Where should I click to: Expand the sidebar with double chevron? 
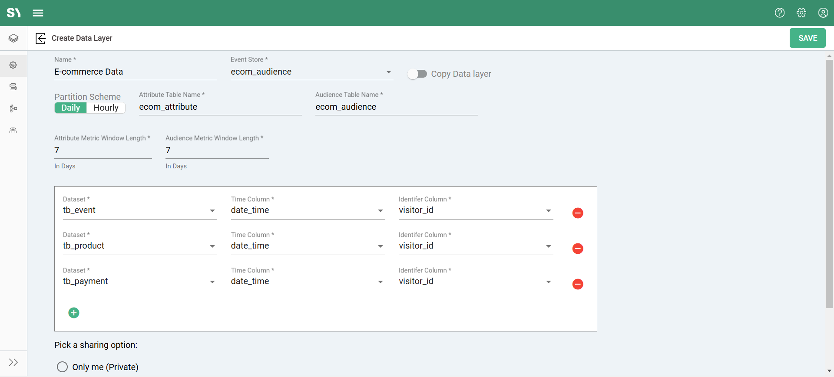tap(13, 362)
